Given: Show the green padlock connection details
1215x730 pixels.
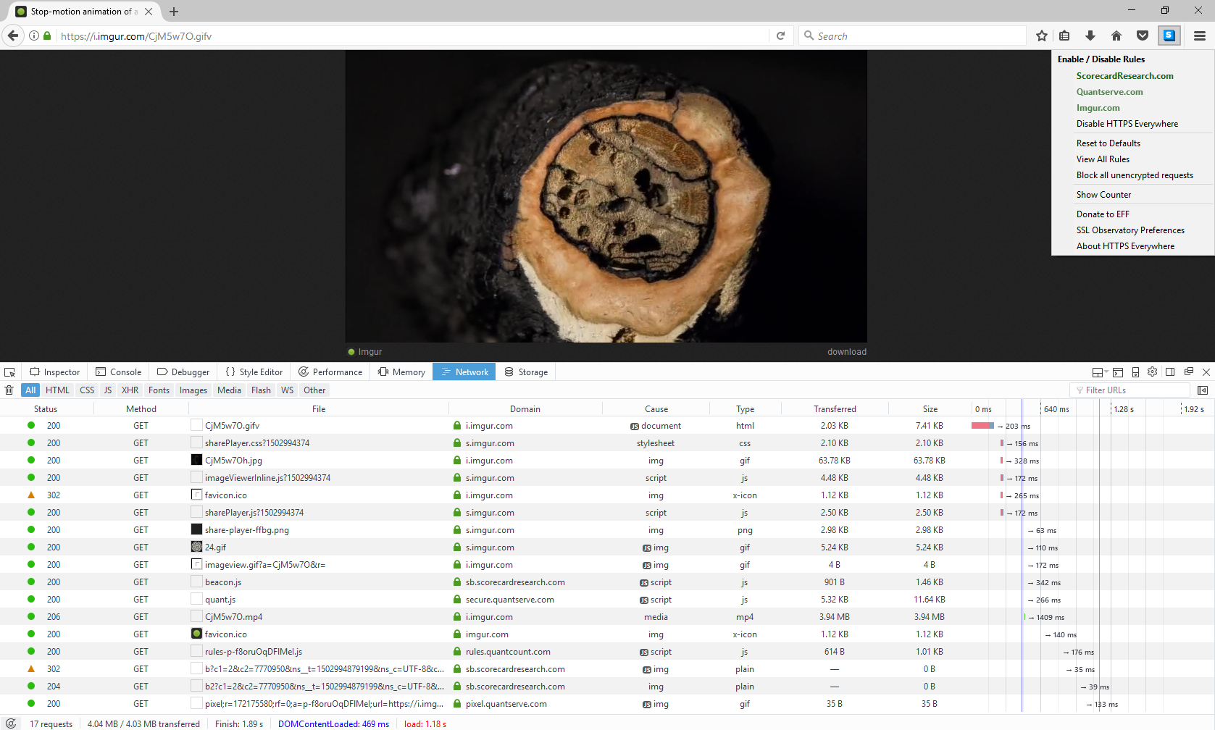Looking at the screenshot, I should coord(47,35).
